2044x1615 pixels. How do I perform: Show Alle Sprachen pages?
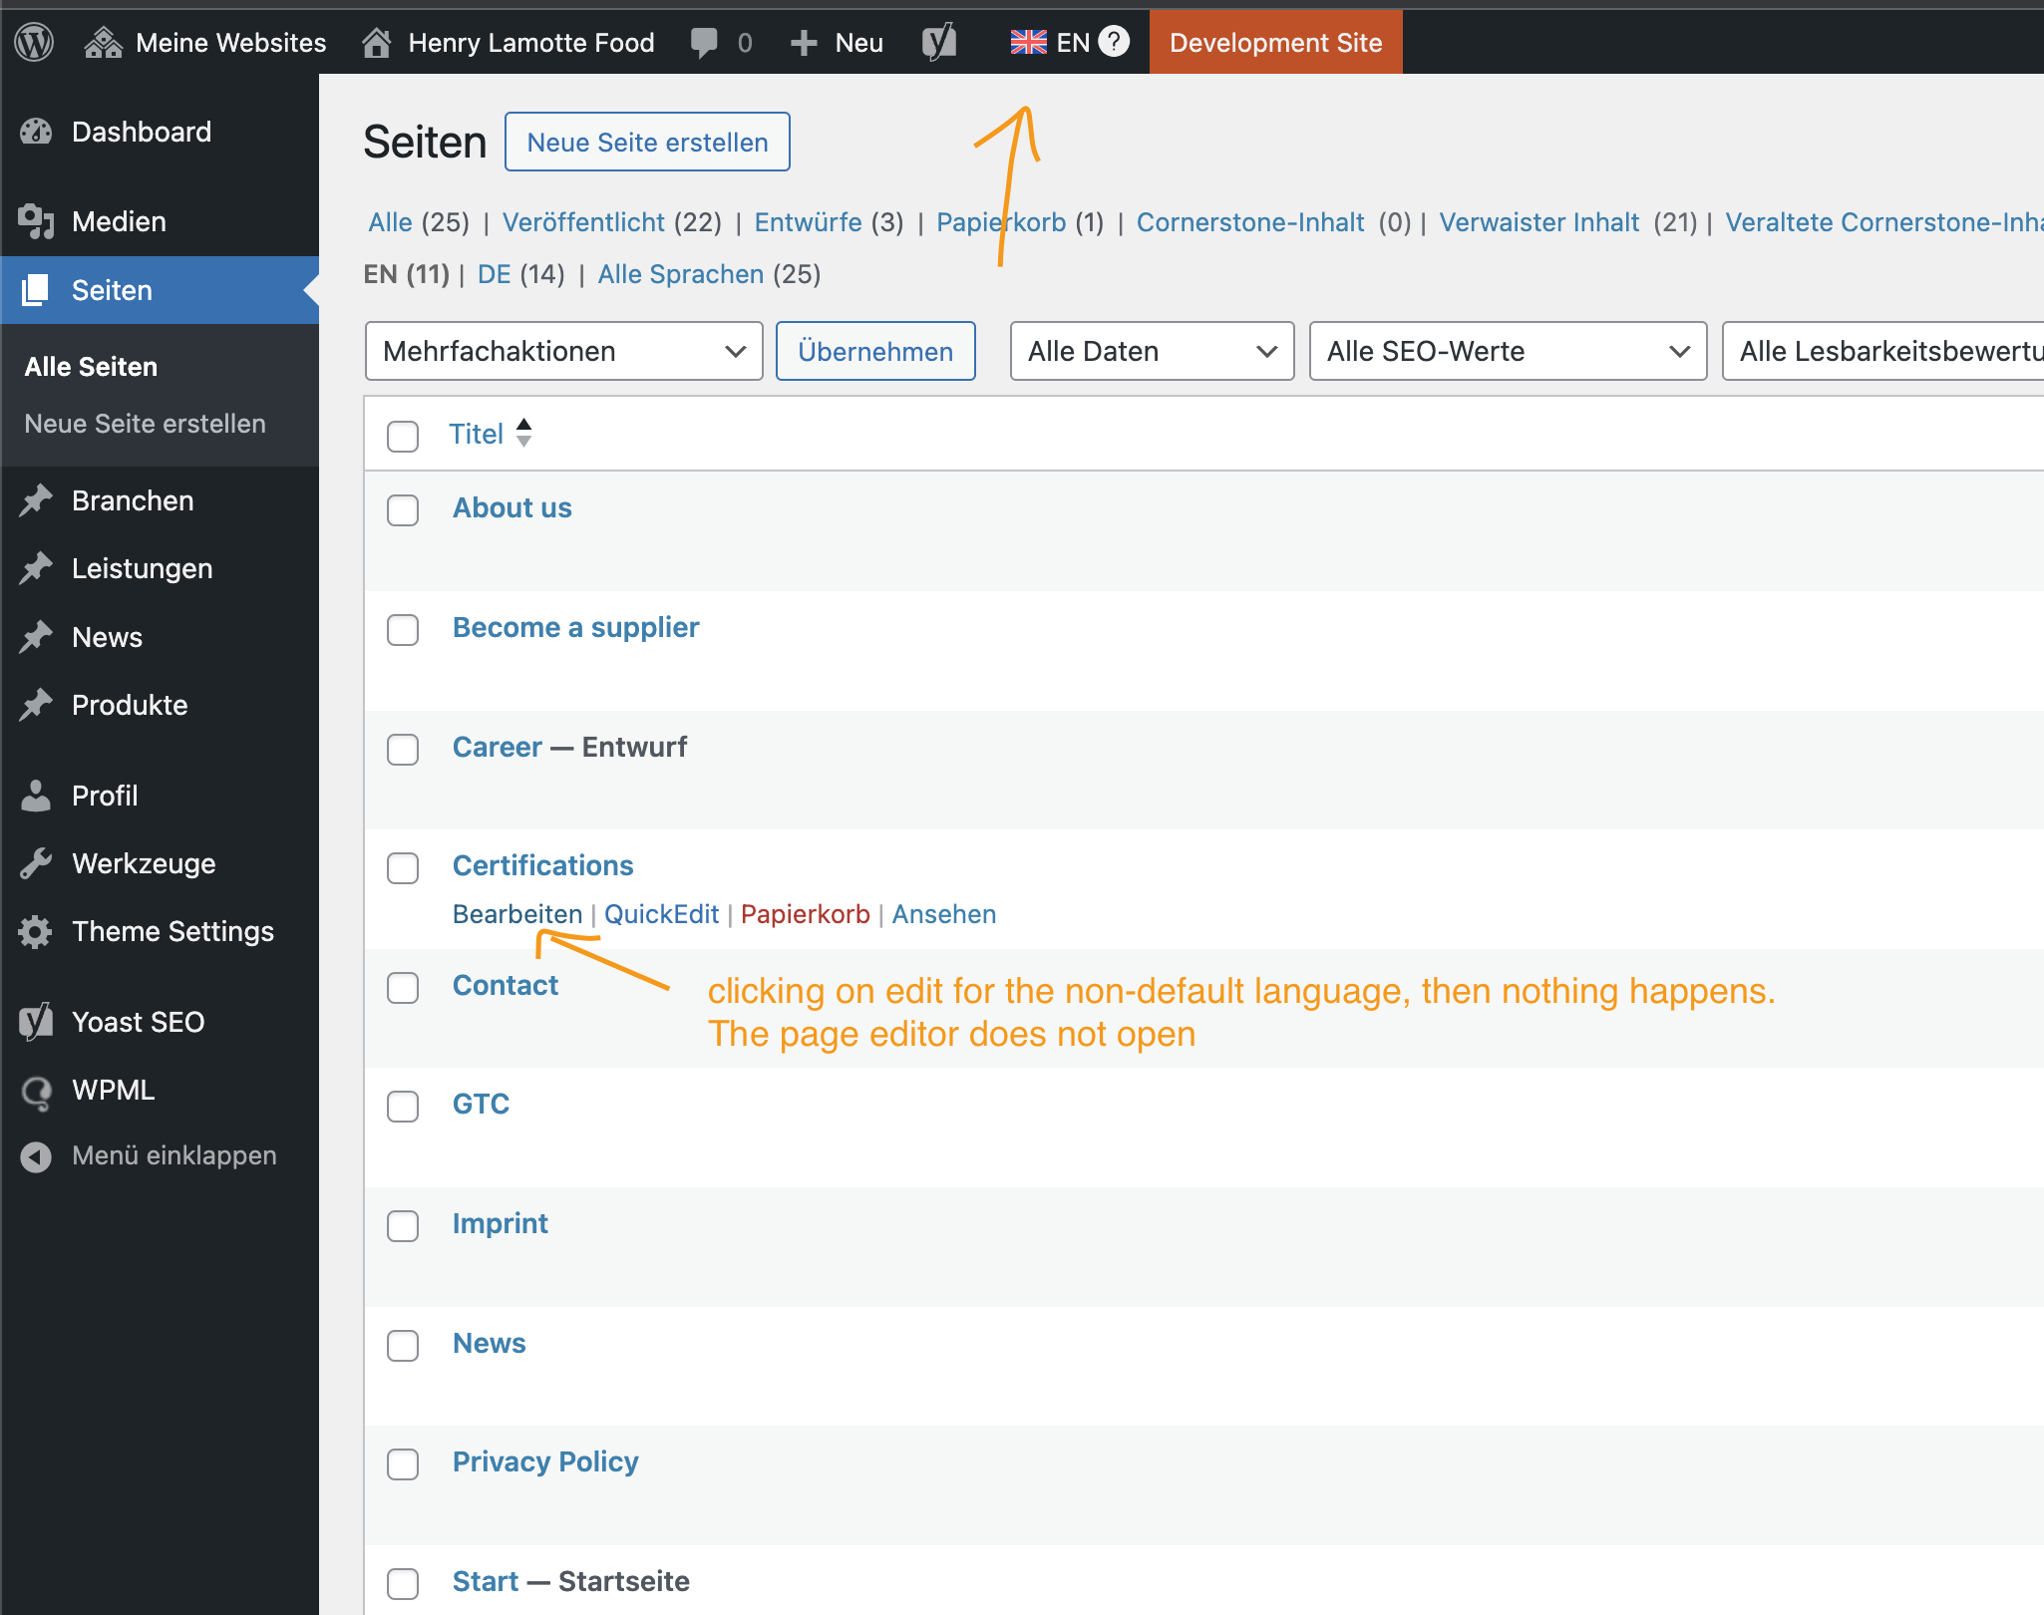point(681,274)
